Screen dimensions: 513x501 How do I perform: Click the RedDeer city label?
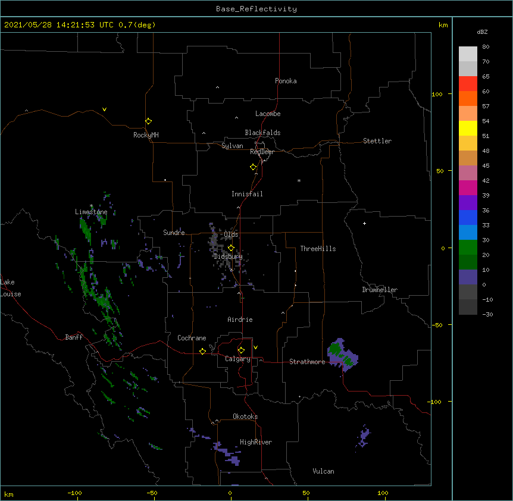coord(262,152)
